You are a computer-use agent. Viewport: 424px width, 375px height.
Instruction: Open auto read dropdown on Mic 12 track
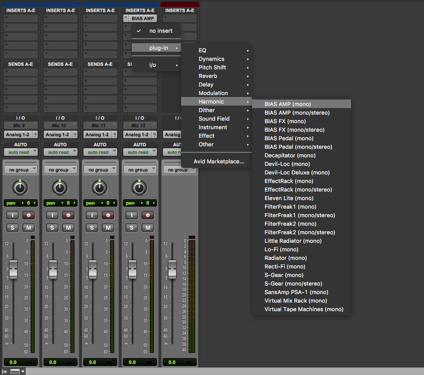click(x=140, y=152)
